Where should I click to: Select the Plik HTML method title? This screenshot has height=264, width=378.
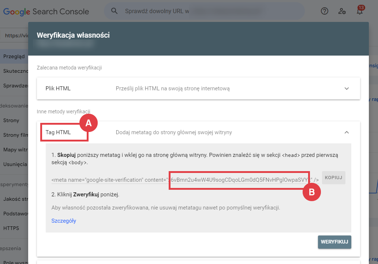pyautogui.click(x=58, y=88)
